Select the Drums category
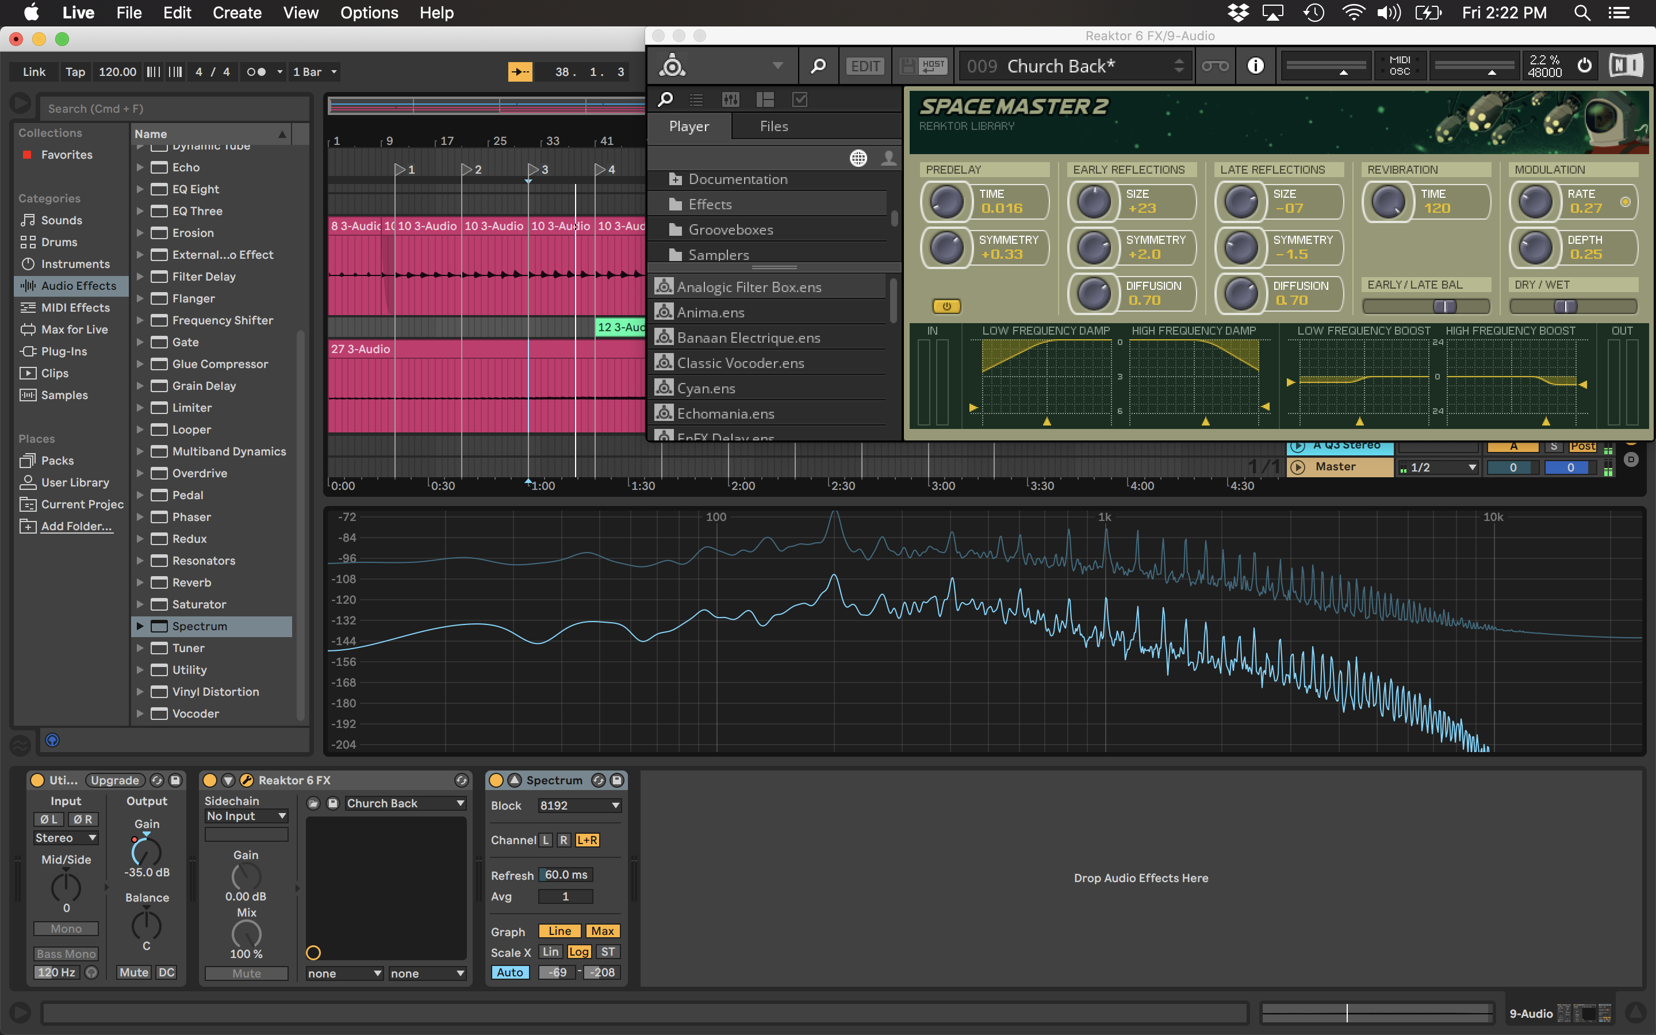 59,241
